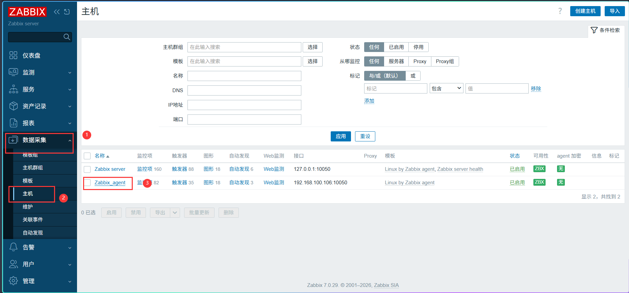Screen dimensions: 629x293
Task: Open the tag operator dropdown 包含
Action: tap(447, 88)
